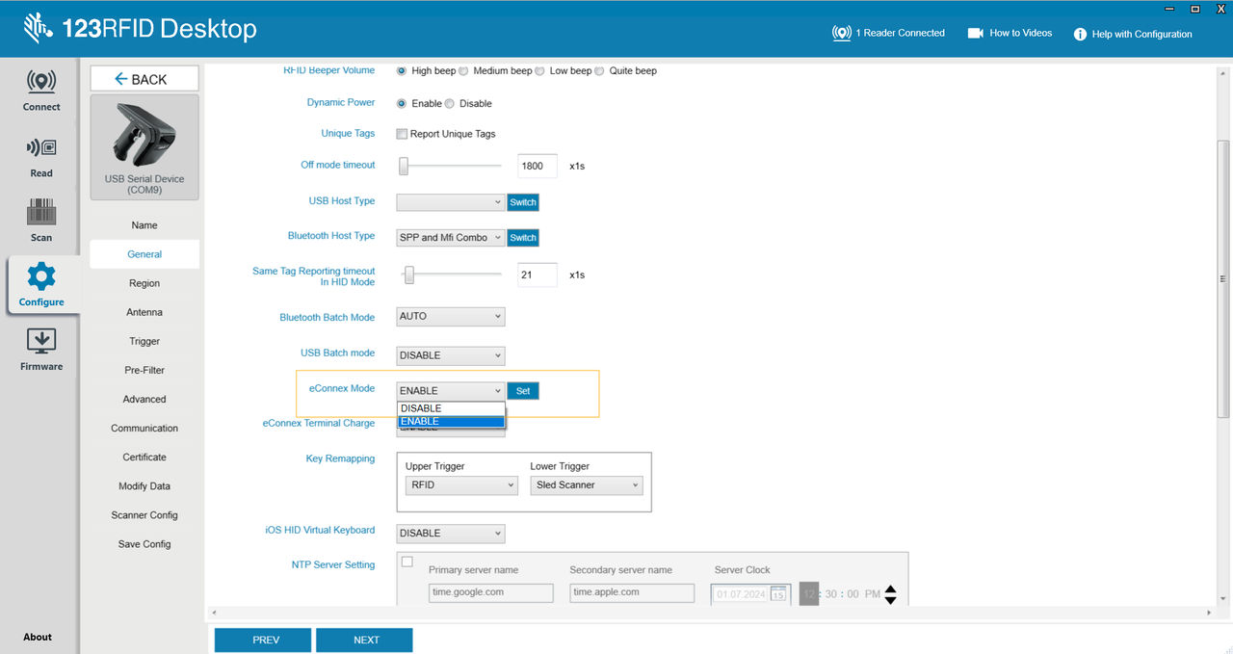Screen dimensions: 1233x654
Task: Decrease server clock time with down arrow
Action: pos(890,600)
